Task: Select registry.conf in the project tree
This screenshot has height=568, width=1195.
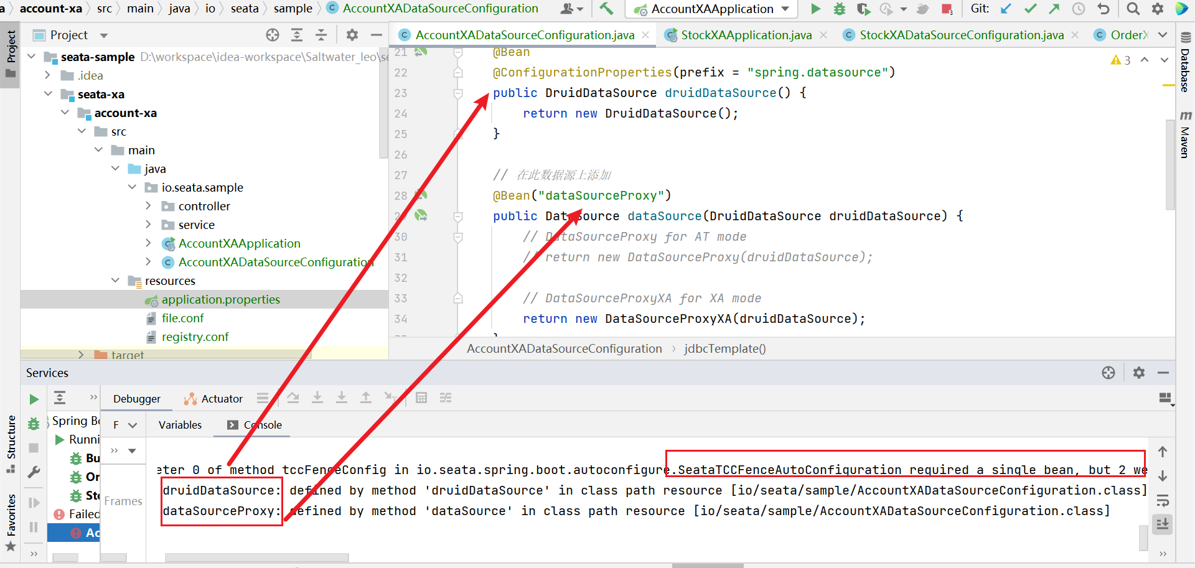Action: pos(195,337)
